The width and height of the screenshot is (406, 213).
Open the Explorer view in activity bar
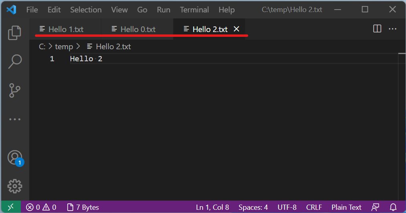15,32
